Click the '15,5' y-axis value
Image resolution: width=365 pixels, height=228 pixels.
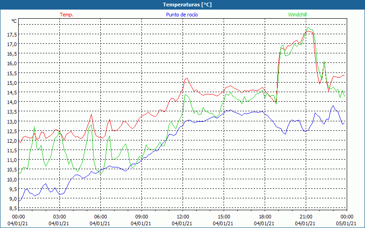(x=12, y=73)
